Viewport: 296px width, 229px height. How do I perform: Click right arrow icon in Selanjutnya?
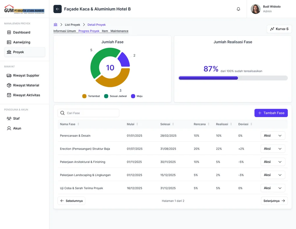[x=283, y=201]
